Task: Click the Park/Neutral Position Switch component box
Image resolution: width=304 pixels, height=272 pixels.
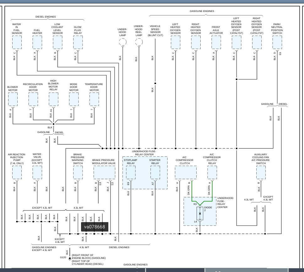Action: [x=277, y=42]
